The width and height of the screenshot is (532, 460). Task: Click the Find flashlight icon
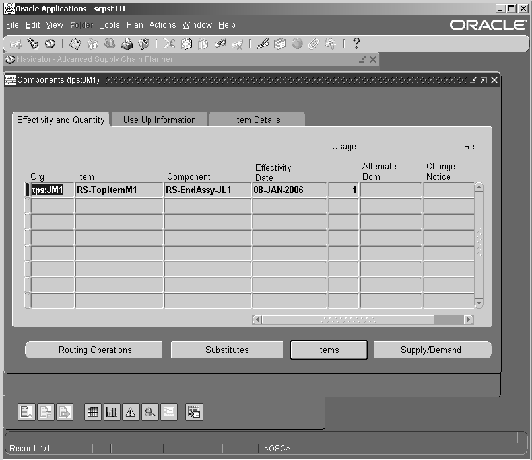point(33,44)
